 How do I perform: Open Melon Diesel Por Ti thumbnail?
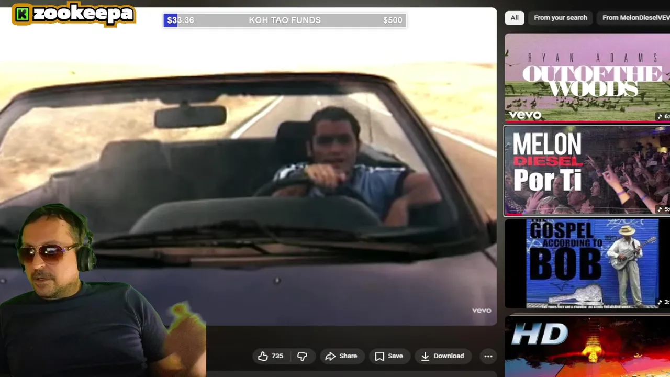coord(587,171)
